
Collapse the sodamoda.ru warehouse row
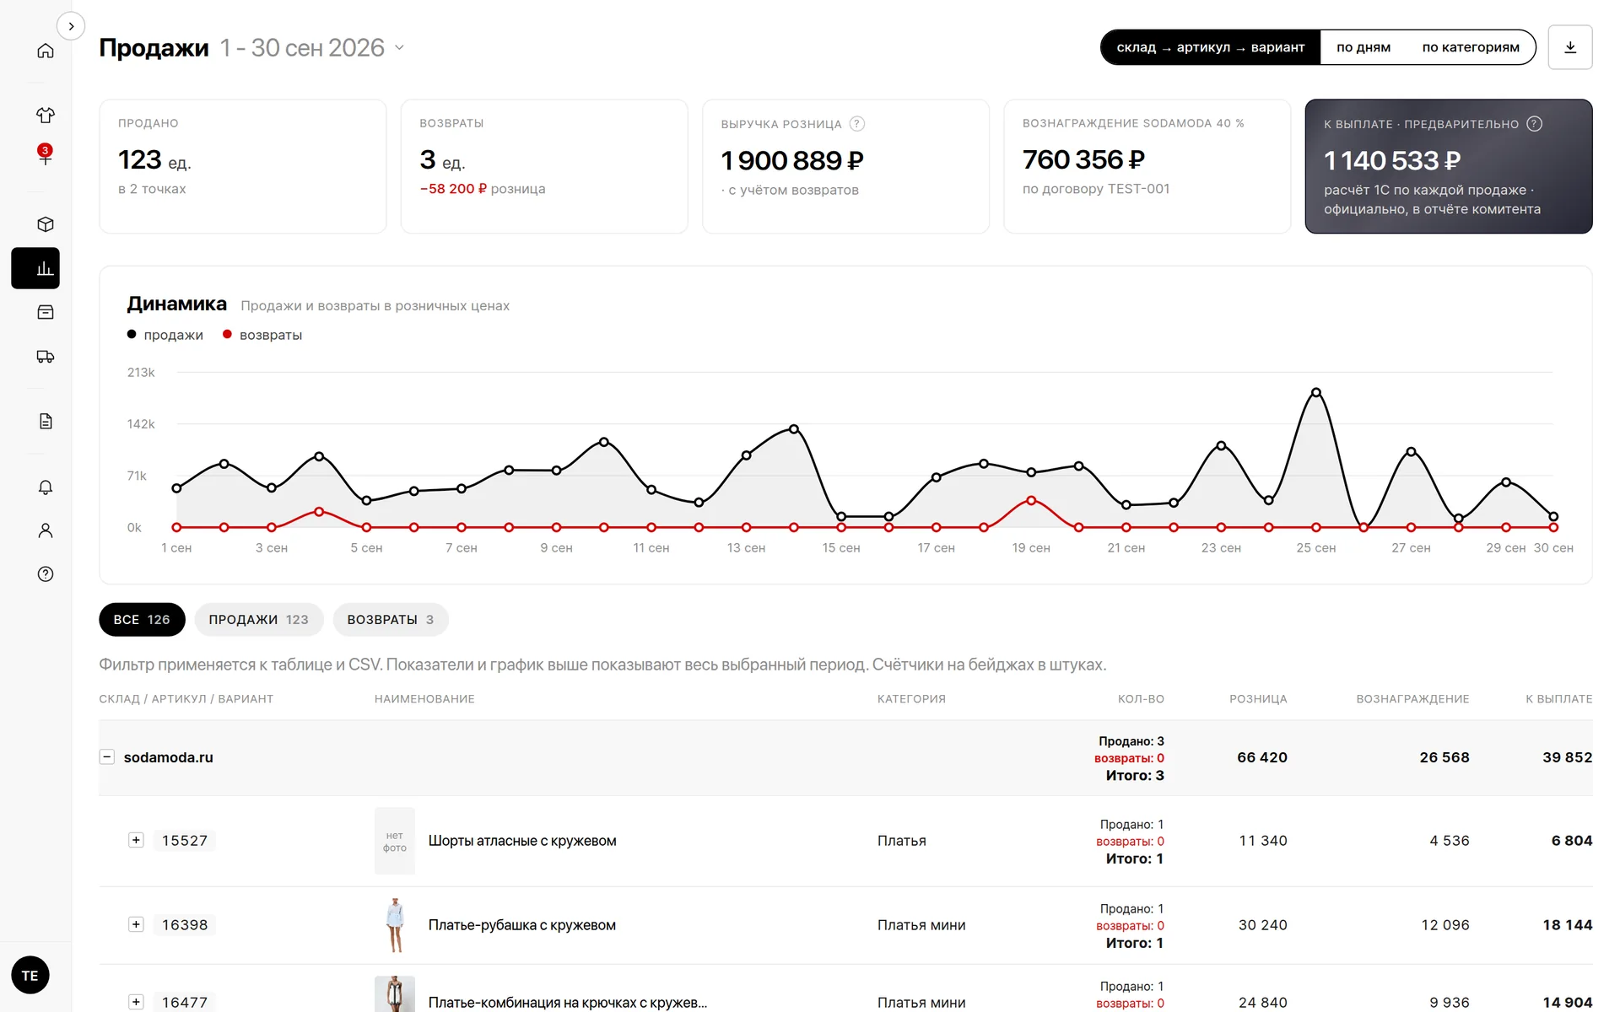(107, 756)
